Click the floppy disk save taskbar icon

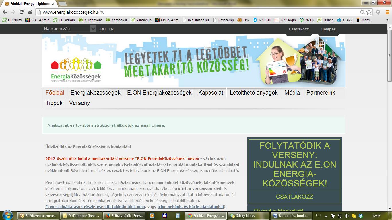(x=165, y=216)
